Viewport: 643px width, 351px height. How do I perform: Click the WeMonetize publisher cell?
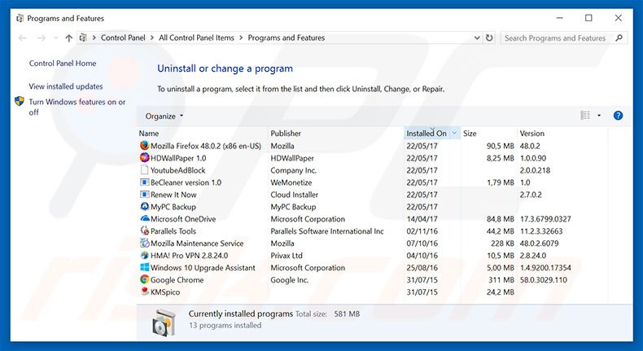point(291,182)
